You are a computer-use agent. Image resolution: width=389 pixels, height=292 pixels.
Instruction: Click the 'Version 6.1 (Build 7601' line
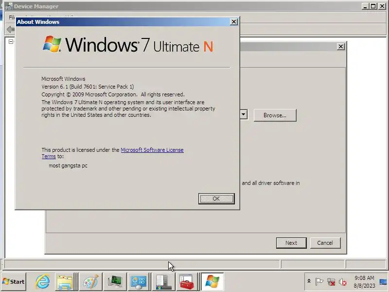tap(88, 87)
